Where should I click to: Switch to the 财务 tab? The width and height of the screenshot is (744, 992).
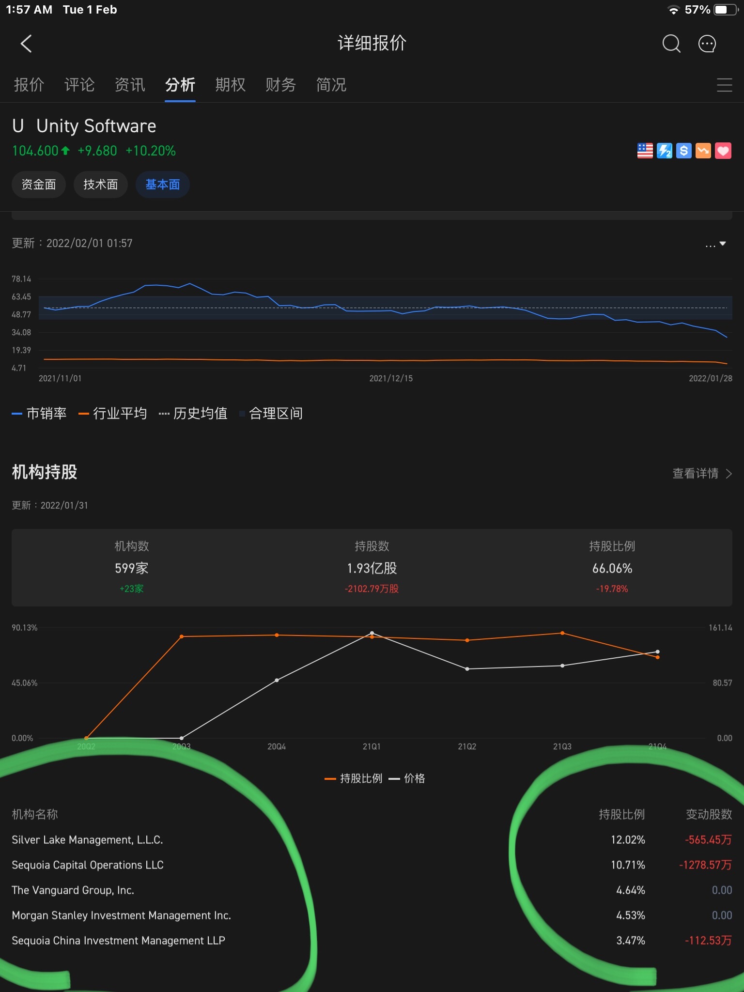click(281, 85)
